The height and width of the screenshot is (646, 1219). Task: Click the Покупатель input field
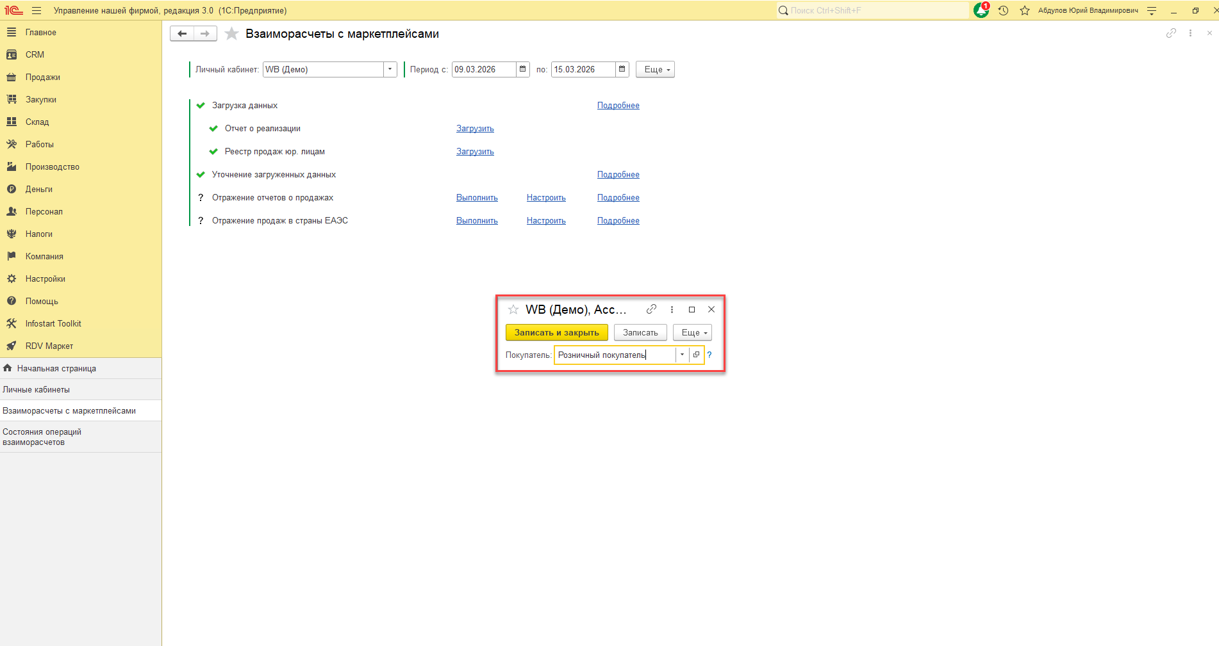(615, 355)
